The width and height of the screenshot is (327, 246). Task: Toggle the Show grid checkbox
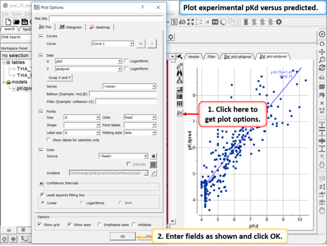40,225
